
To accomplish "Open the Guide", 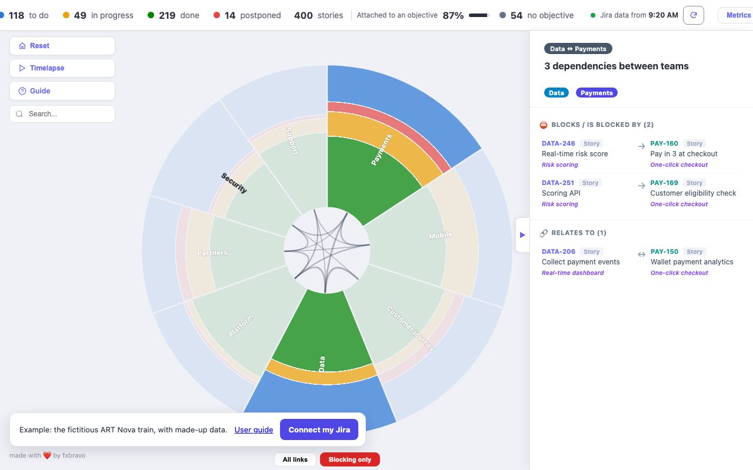I will coord(62,91).
